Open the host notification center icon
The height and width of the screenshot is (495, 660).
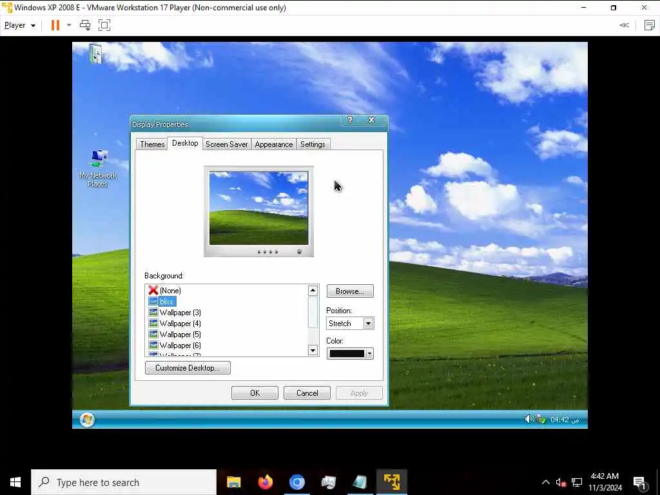[x=640, y=482]
